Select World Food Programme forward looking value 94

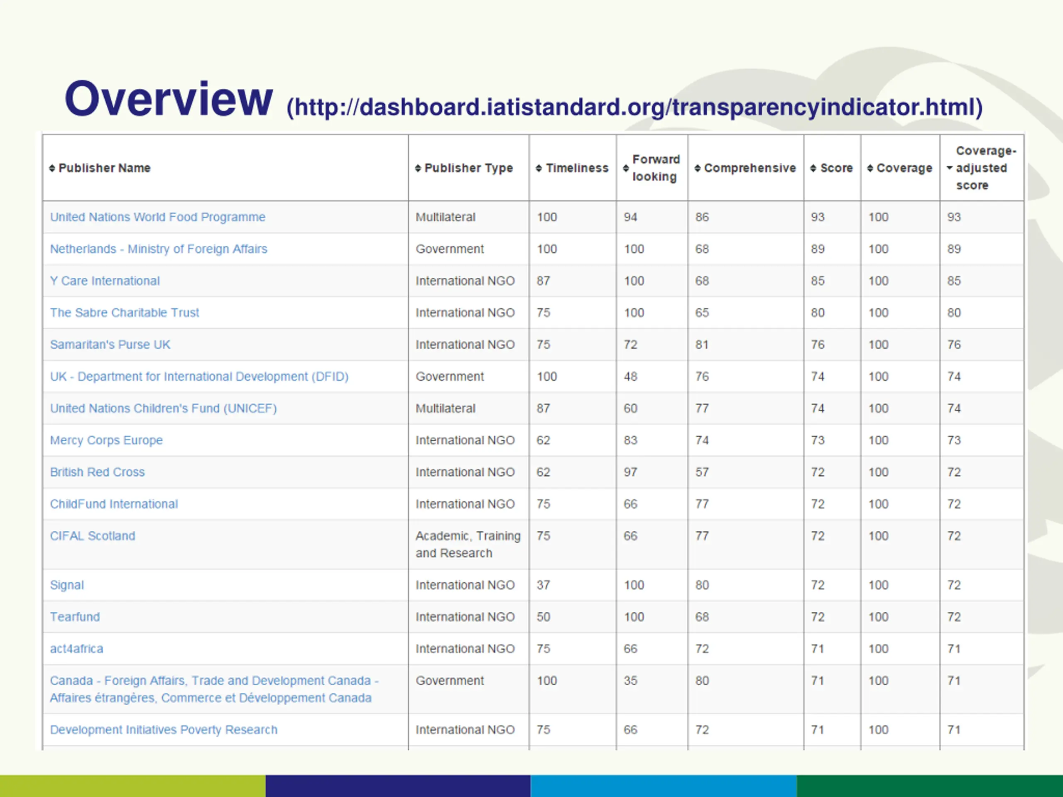click(630, 217)
